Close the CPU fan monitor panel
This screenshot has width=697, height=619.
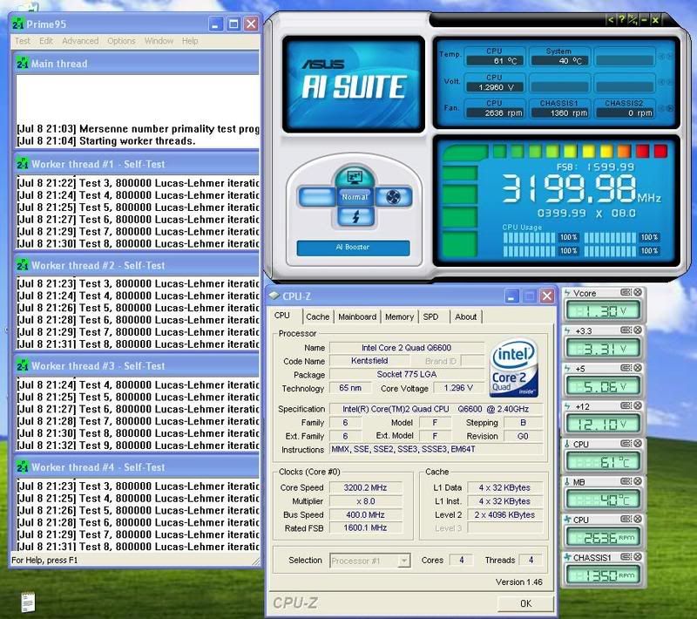point(638,519)
